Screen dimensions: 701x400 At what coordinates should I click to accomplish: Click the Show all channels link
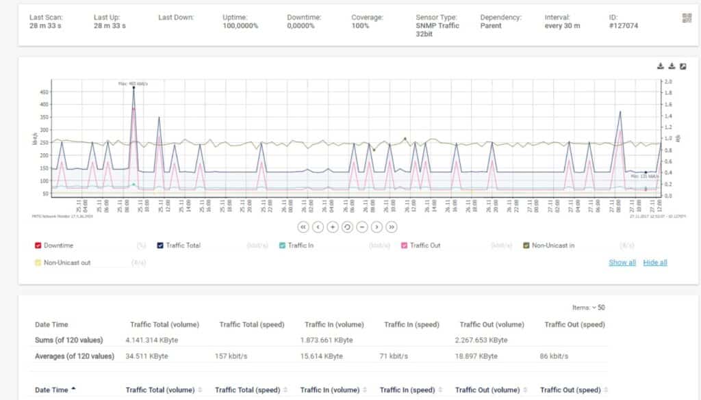pos(622,263)
